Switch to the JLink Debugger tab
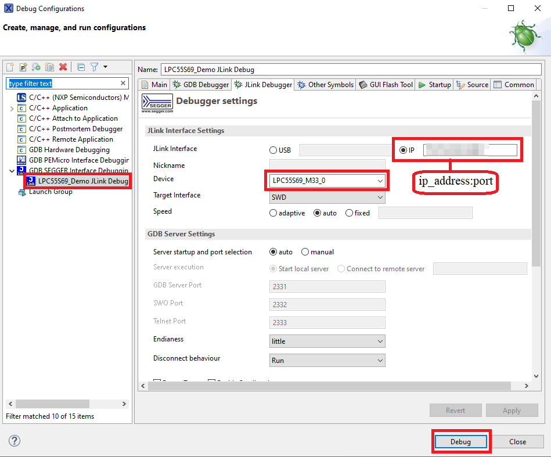The image size is (551, 457). click(x=263, y=85)
